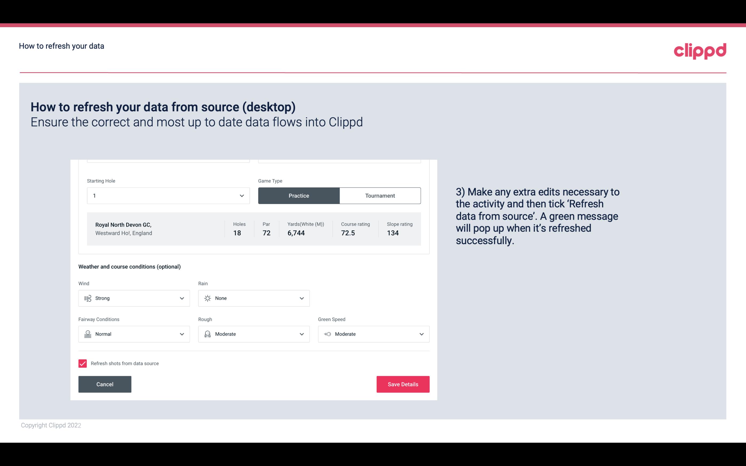Click the Practice game type toggle button

(x=299, y=195)
